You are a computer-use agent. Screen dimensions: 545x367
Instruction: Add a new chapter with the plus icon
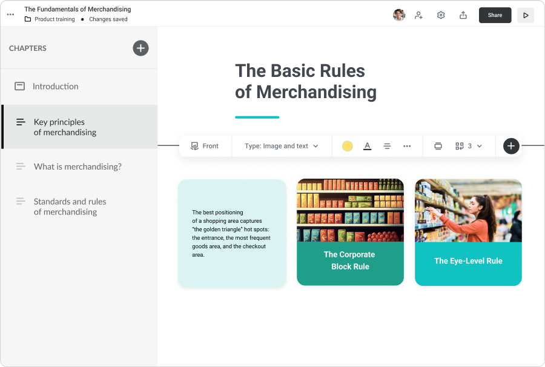140,48
